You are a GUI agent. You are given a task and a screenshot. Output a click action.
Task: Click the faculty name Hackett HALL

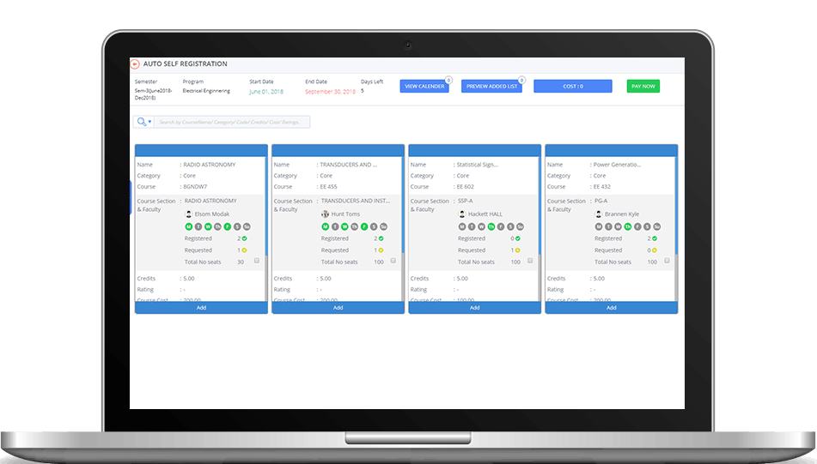(x=485, y=214)
